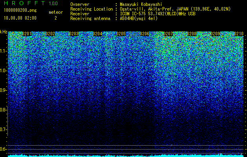
Task: Click the 0.6 kHz axis label
Action: pos(3,149)
